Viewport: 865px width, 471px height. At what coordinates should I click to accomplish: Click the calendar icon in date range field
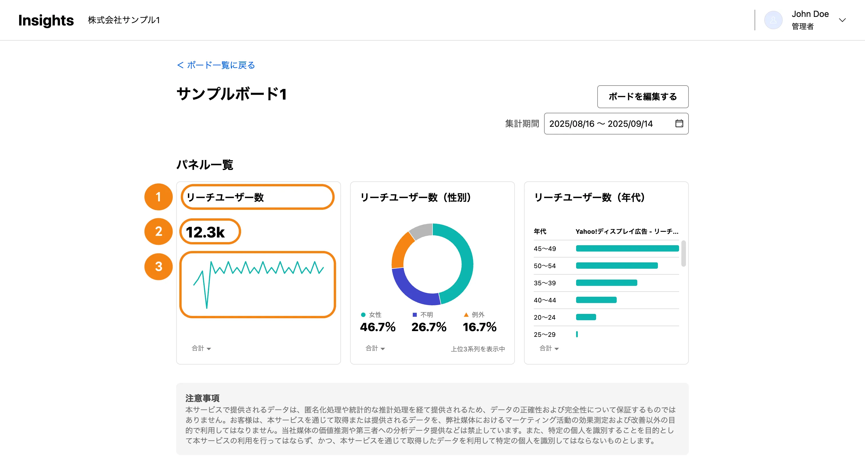679,123
